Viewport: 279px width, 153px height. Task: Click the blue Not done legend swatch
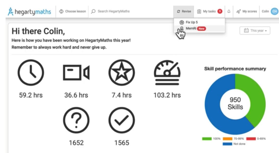[227, 144]
